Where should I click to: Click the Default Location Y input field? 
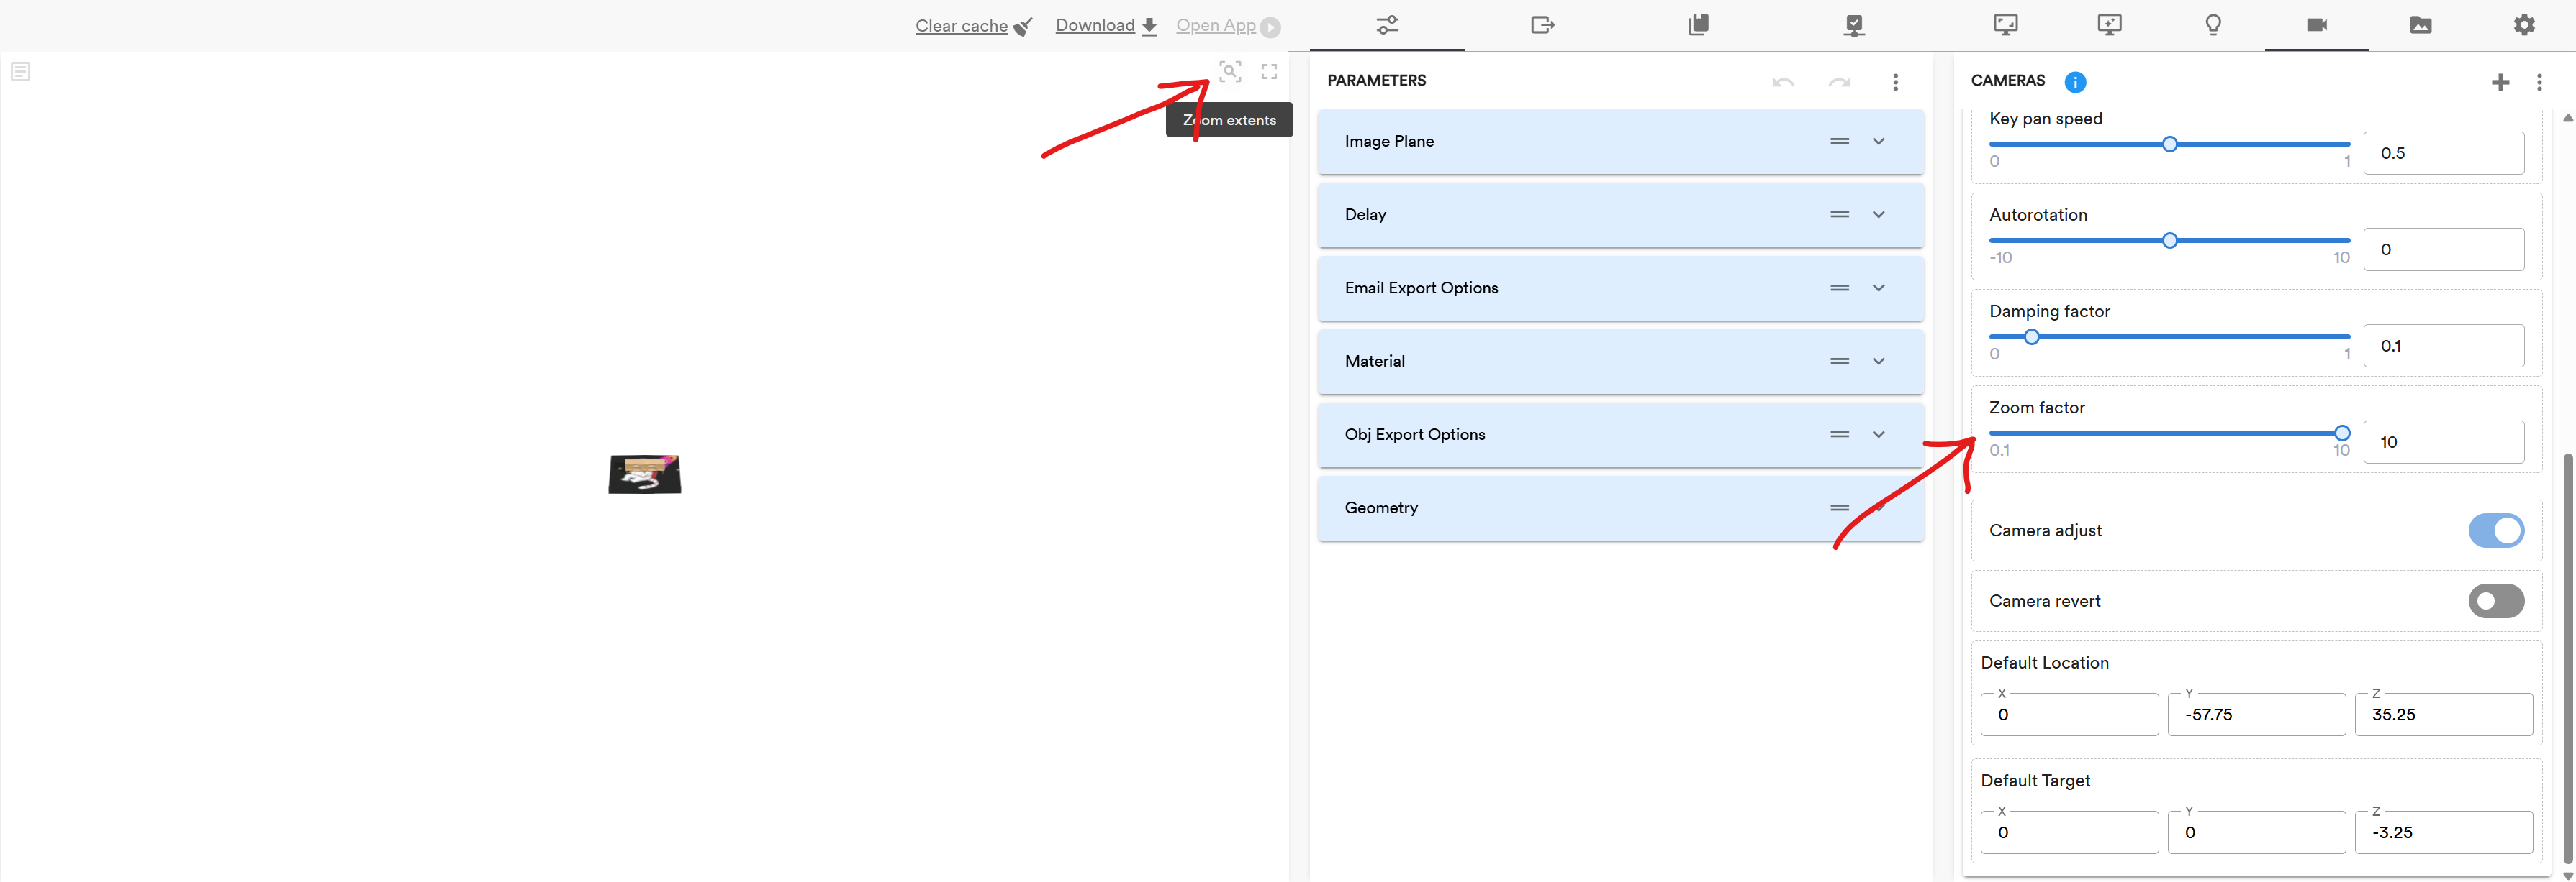click(2256, 715)
